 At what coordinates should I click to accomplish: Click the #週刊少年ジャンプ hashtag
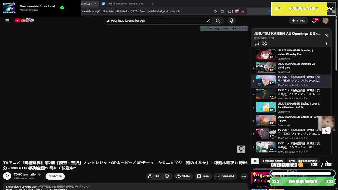pyautogui.click(x=78, y=187)
